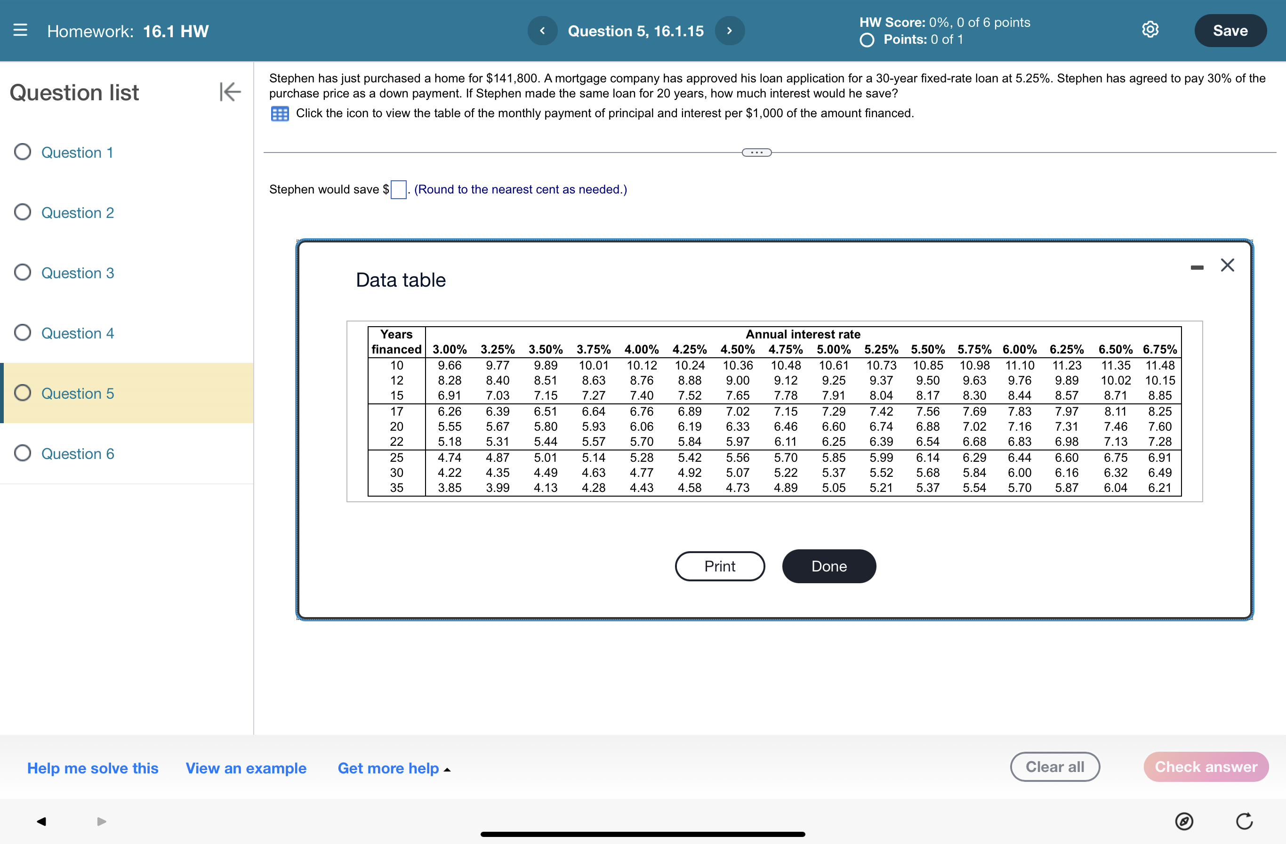Open the settings gear icon

click(x=1150, y=30)
